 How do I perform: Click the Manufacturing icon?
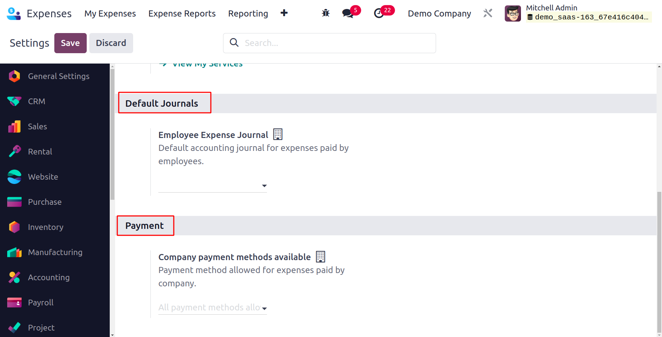(x=14, y=252)
